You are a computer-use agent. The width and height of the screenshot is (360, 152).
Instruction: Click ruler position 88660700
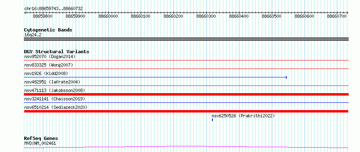pyautogui.click(x=337, y=16)
